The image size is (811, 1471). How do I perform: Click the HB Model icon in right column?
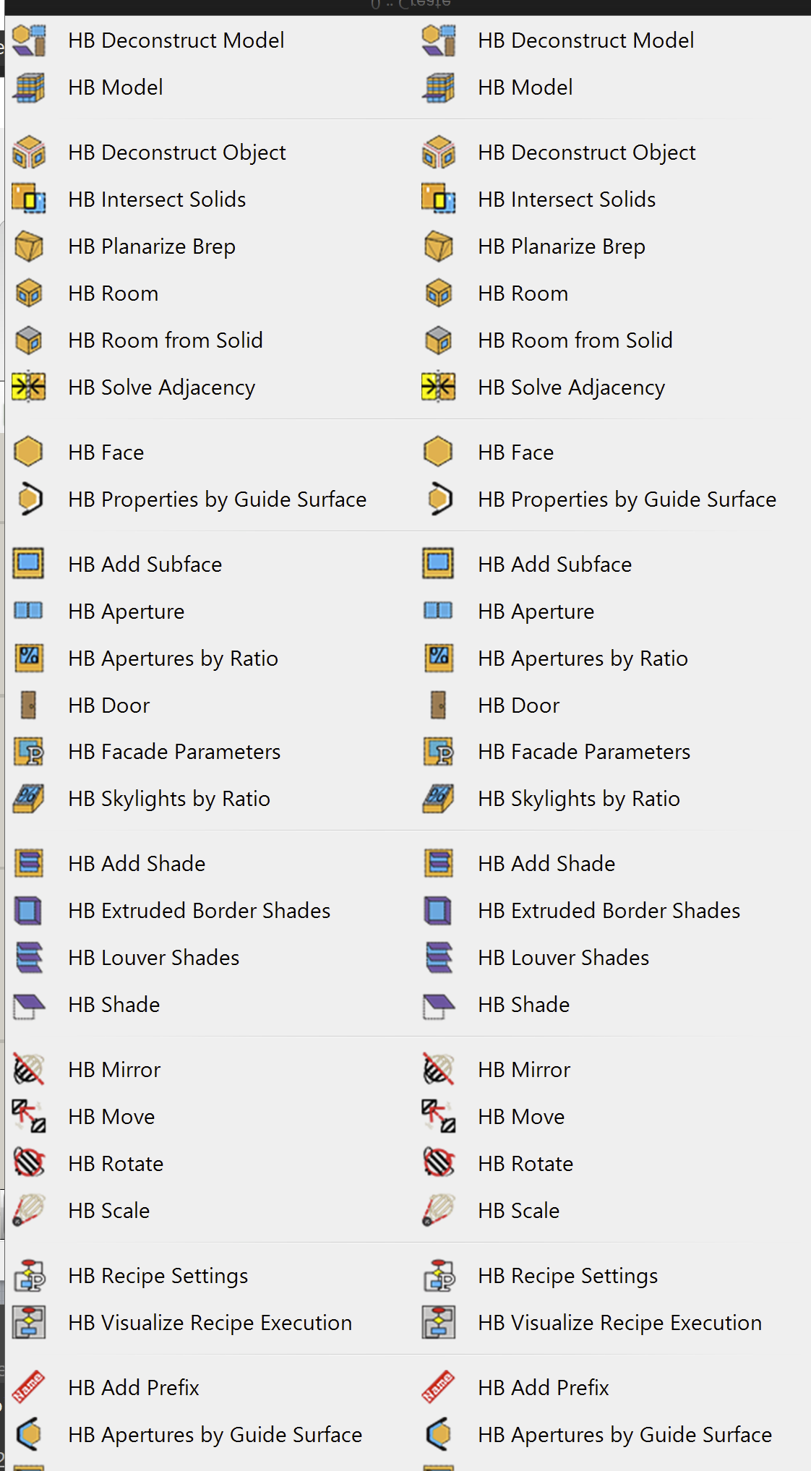tap(439, 87)
